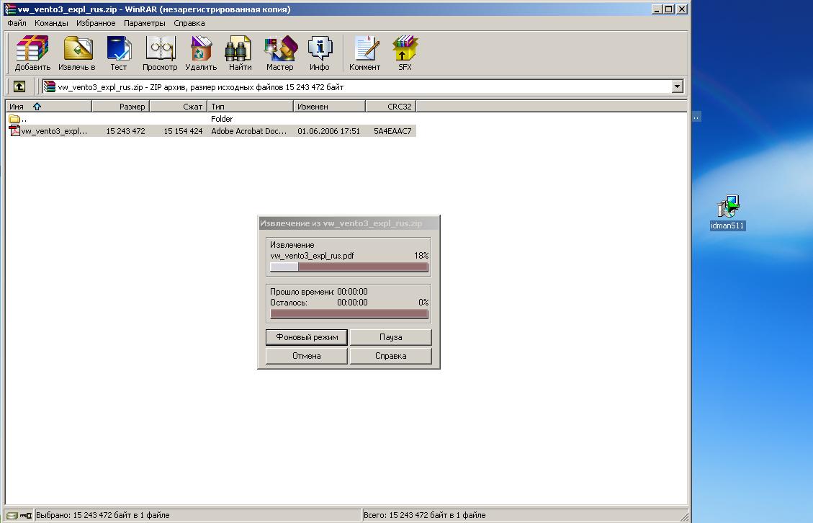Viewport: 813px width, 523px height.
Task: Maximize the WinRAR window
Action: pyautogui.click(x=669, y=9)
